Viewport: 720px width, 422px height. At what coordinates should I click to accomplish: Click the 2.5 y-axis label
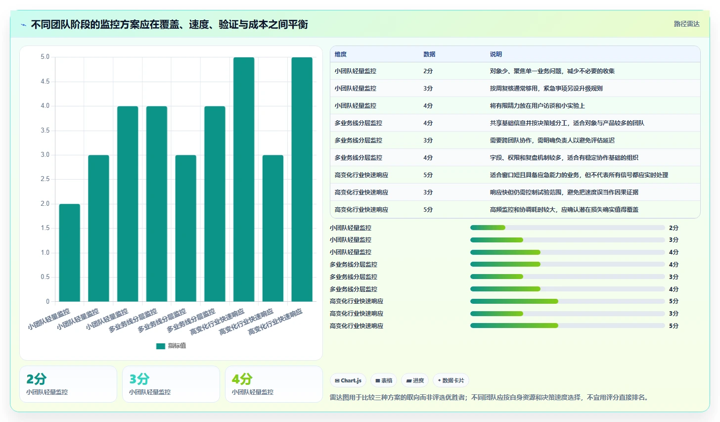45,179
